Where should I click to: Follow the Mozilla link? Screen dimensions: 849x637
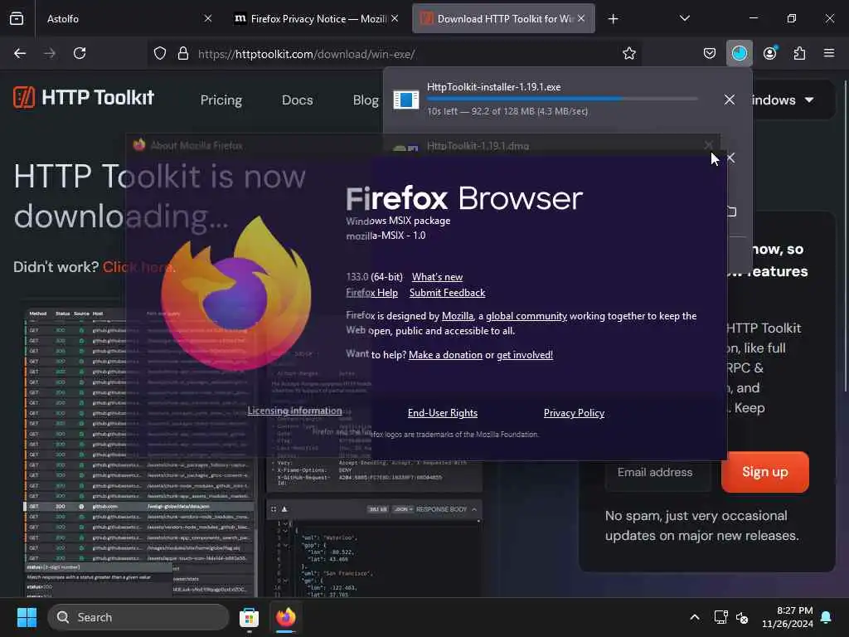tap(458, 316)
